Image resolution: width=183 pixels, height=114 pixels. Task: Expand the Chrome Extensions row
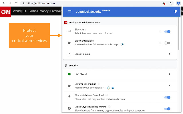[170, 85]
